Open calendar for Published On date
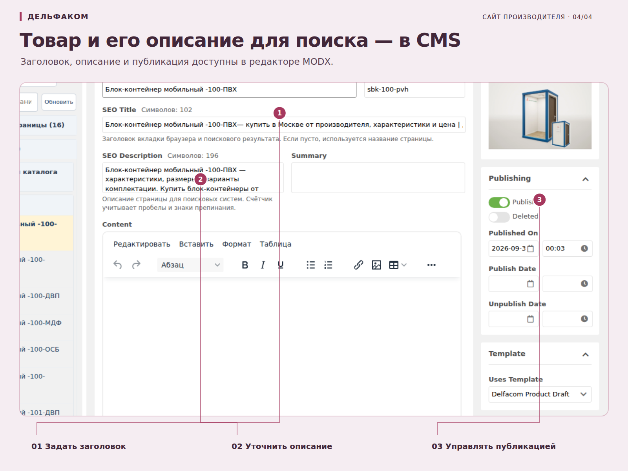Image resolution: width=628 pixels, height=471 pixels. (531, 248)
